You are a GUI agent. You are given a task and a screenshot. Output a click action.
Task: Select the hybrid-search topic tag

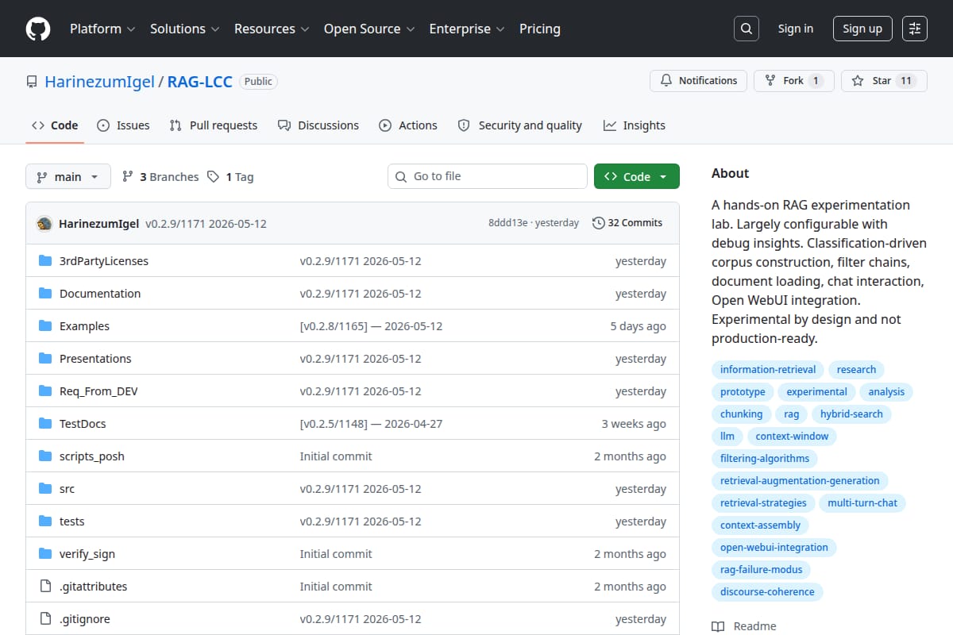click(x=851, y=414)
